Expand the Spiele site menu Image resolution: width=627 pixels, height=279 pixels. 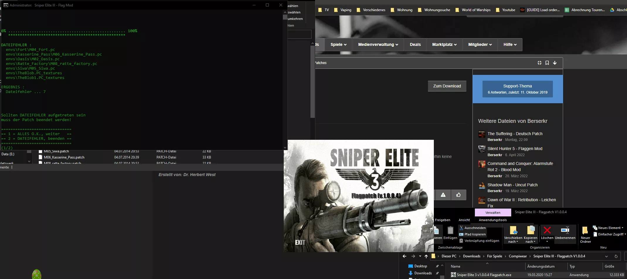[x=338, y=44]
